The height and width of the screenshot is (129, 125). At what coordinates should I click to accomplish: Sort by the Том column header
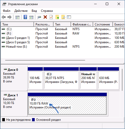[x=17, y=24]
